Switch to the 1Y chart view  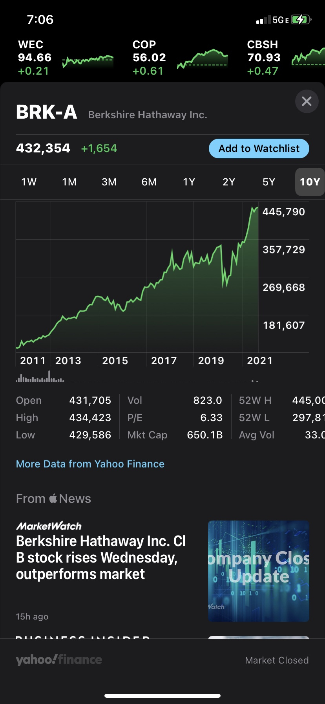coord(189,182)
